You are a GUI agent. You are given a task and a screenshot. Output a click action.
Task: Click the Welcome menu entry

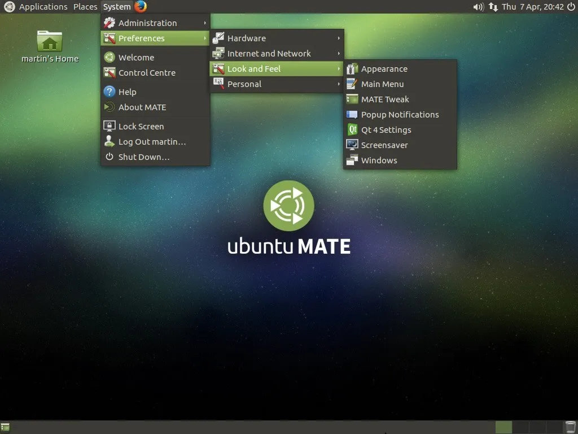click(136, 57)
